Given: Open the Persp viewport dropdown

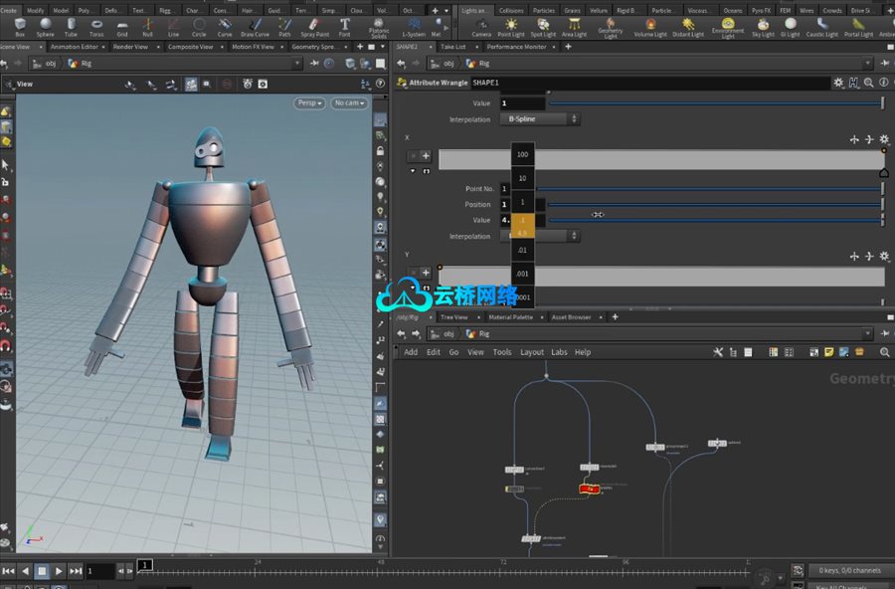Looking at the screenshot, I should pos(309,102).
